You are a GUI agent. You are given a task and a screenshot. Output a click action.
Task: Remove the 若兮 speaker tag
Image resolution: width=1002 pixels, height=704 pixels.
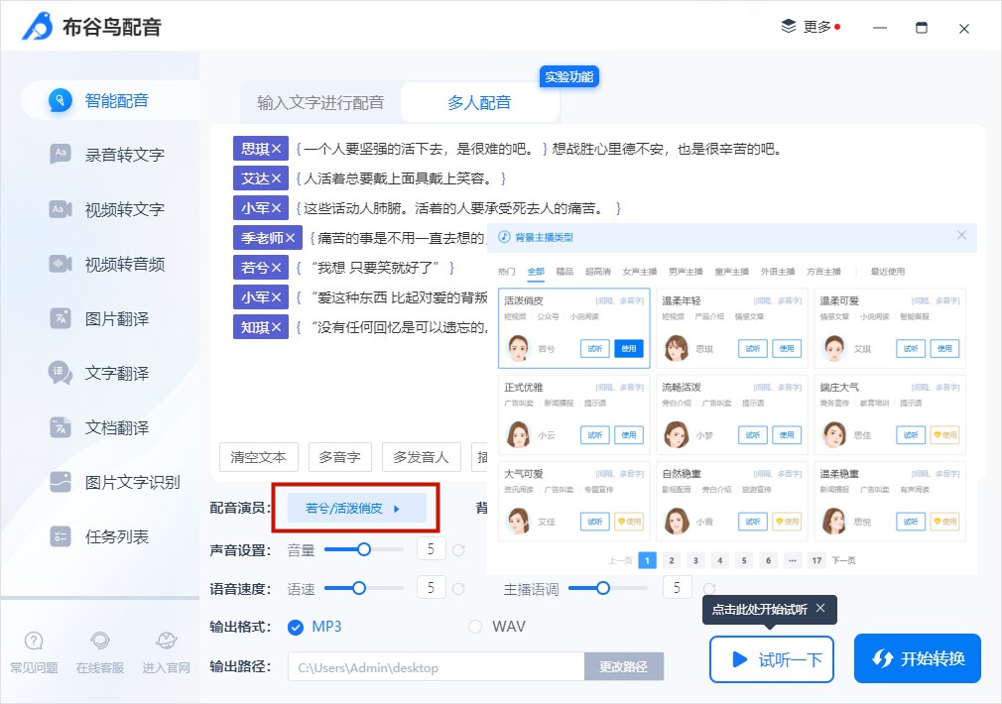[x=276, y=268]
